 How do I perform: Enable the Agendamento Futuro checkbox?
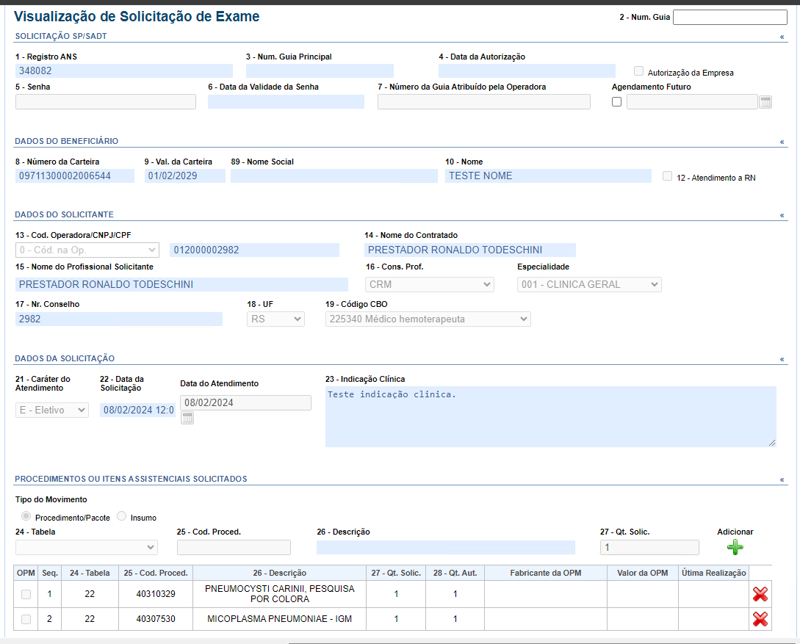pos(616,102)
